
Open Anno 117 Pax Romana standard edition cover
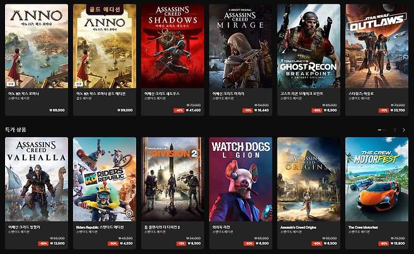pyautogui.click(x=36, y=46)
